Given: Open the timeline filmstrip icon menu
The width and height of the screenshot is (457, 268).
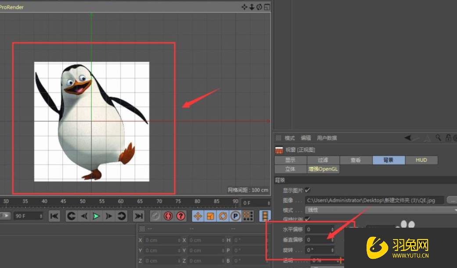Looking at the screenshot, I should point(265,216).
